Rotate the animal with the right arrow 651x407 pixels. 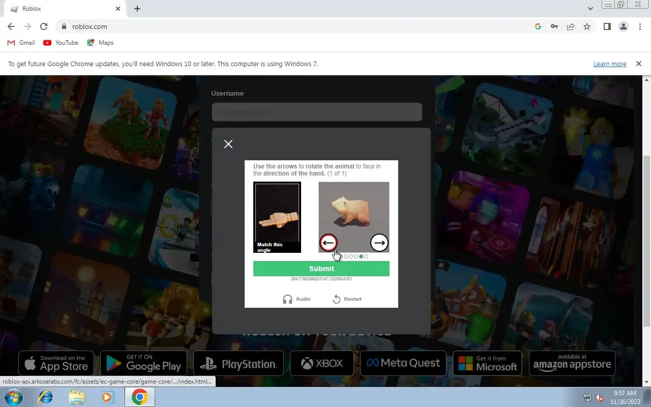click(x=379, y=243)
